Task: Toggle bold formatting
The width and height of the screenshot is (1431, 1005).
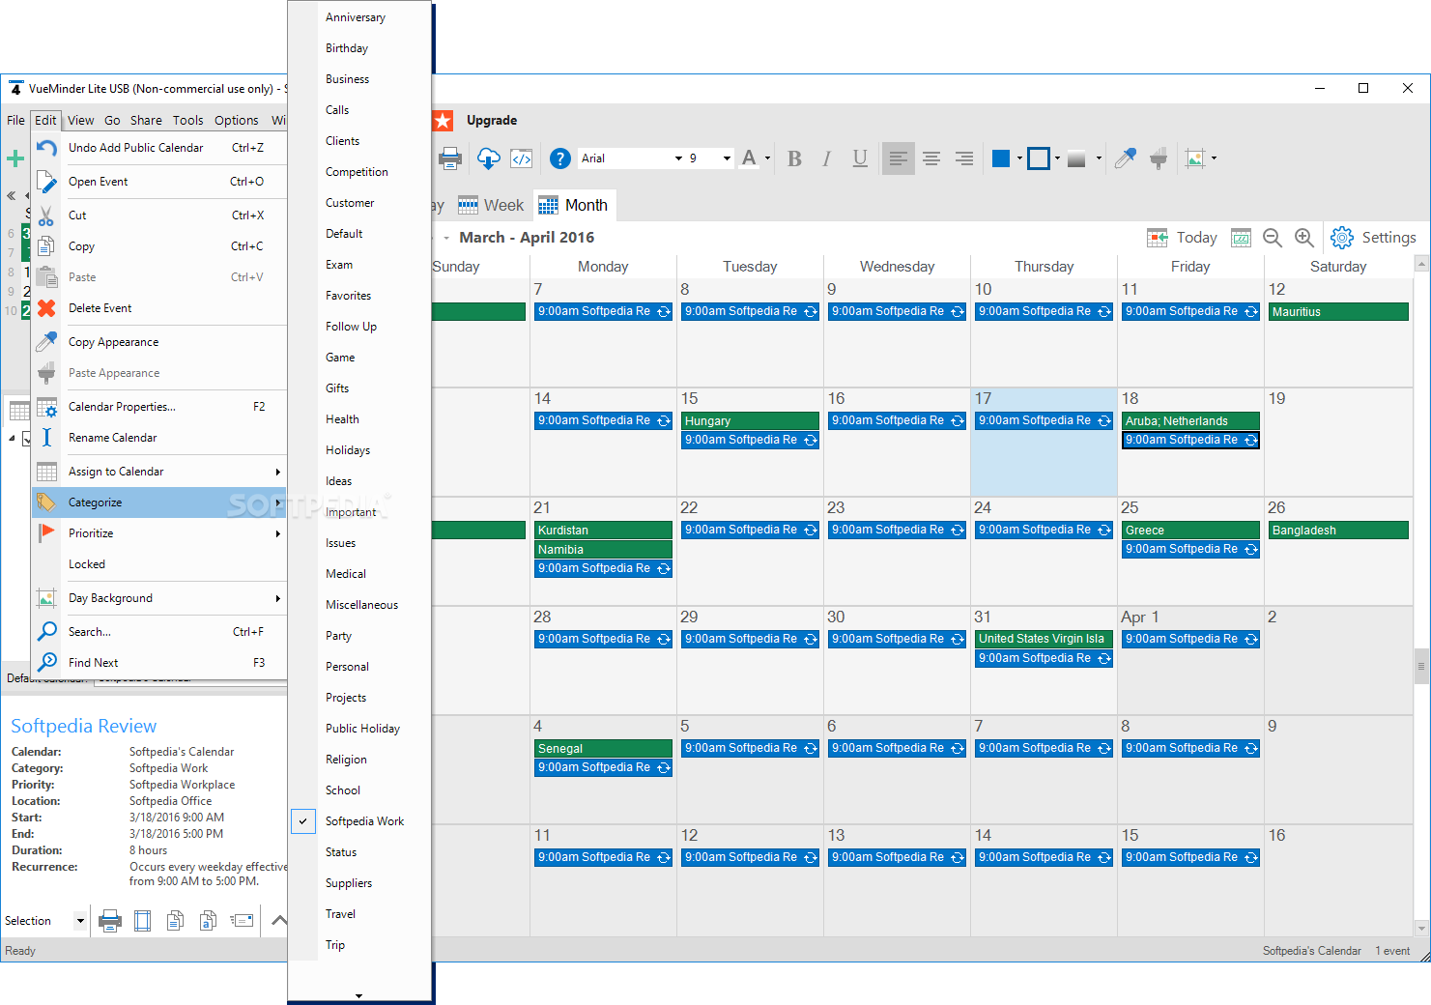Action: coord(794,158)
